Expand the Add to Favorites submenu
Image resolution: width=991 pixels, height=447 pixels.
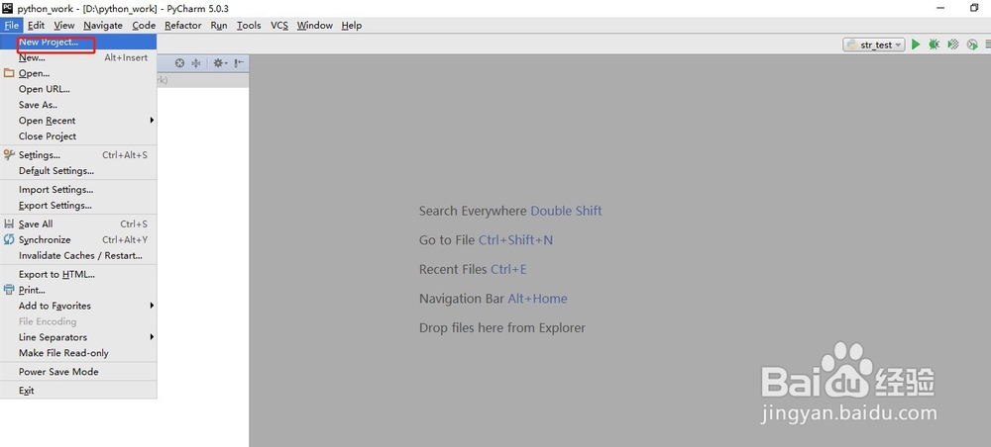(78, 306)
